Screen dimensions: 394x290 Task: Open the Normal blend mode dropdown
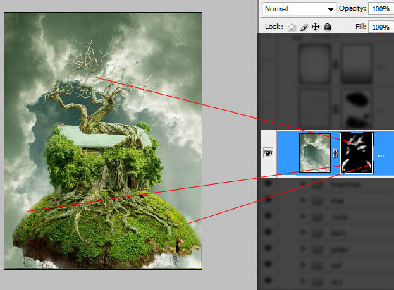click(x=299, y=9)
